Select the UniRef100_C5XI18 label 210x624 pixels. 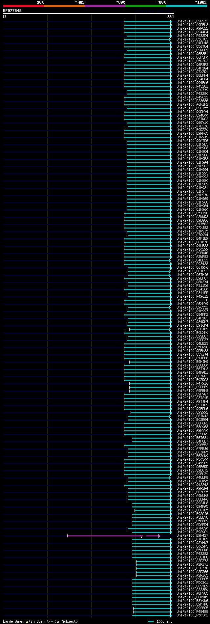click(x=192, y=213)
